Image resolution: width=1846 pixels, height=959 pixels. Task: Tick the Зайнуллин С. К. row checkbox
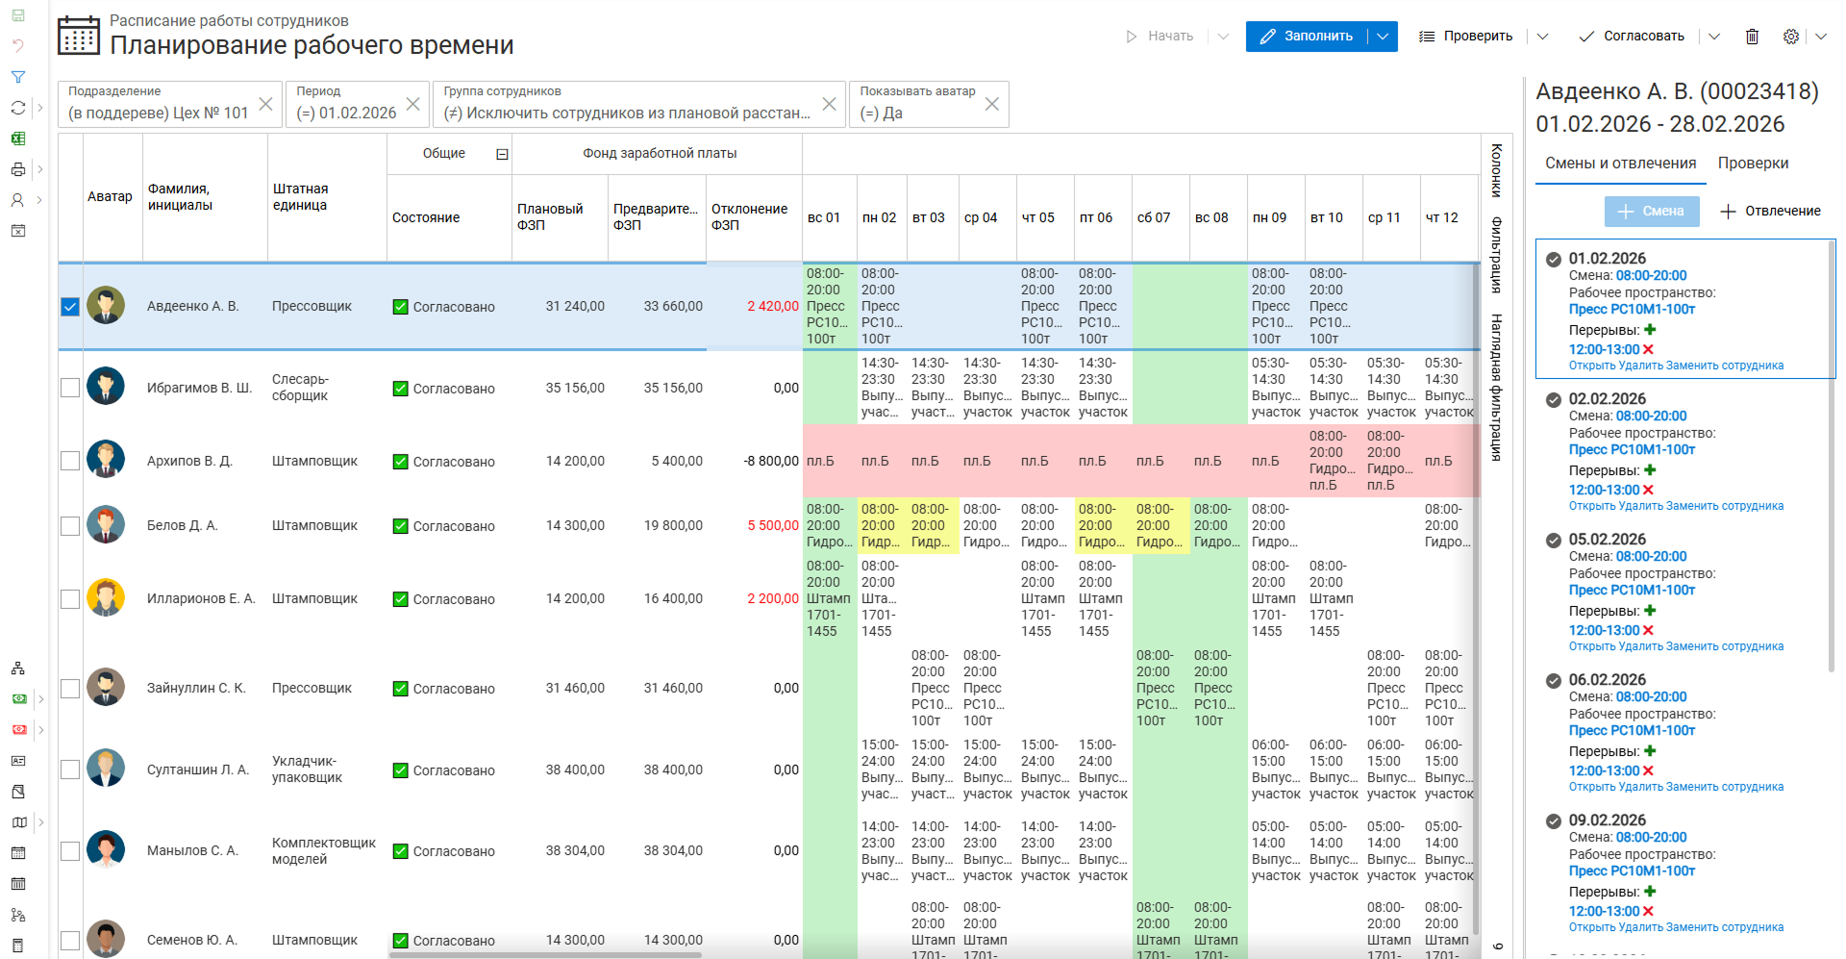pyautogui.click(x=70, y=689)
